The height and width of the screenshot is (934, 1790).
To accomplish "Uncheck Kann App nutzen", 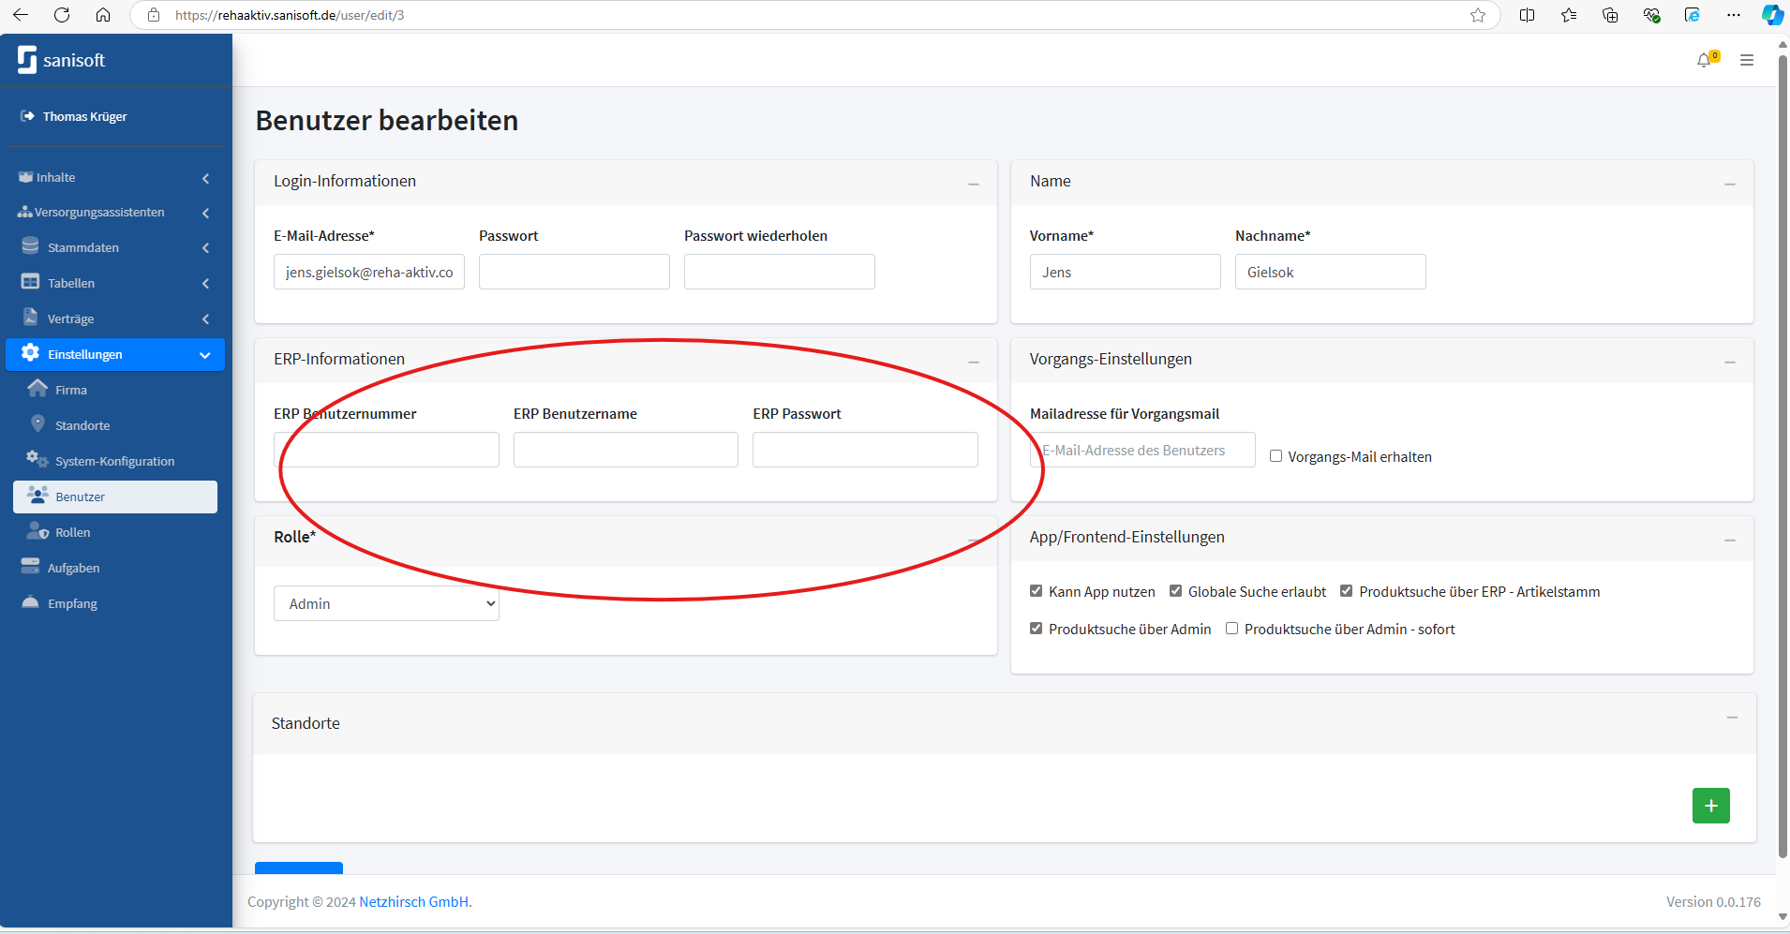I will pos(1036,591).
